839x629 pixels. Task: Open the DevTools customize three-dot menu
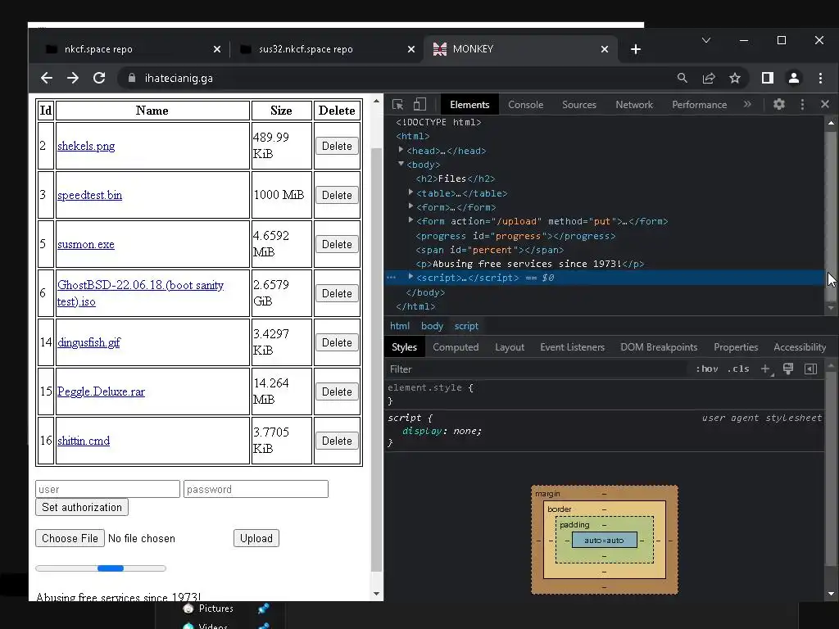pyautogui.click(x=802, y=104)
